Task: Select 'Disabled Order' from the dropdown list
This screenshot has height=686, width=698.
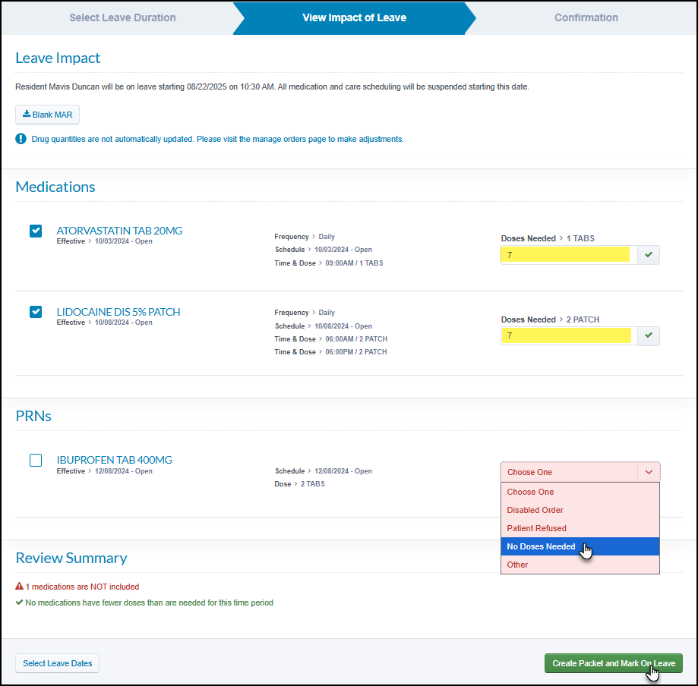Action: [x=580, y=510]
